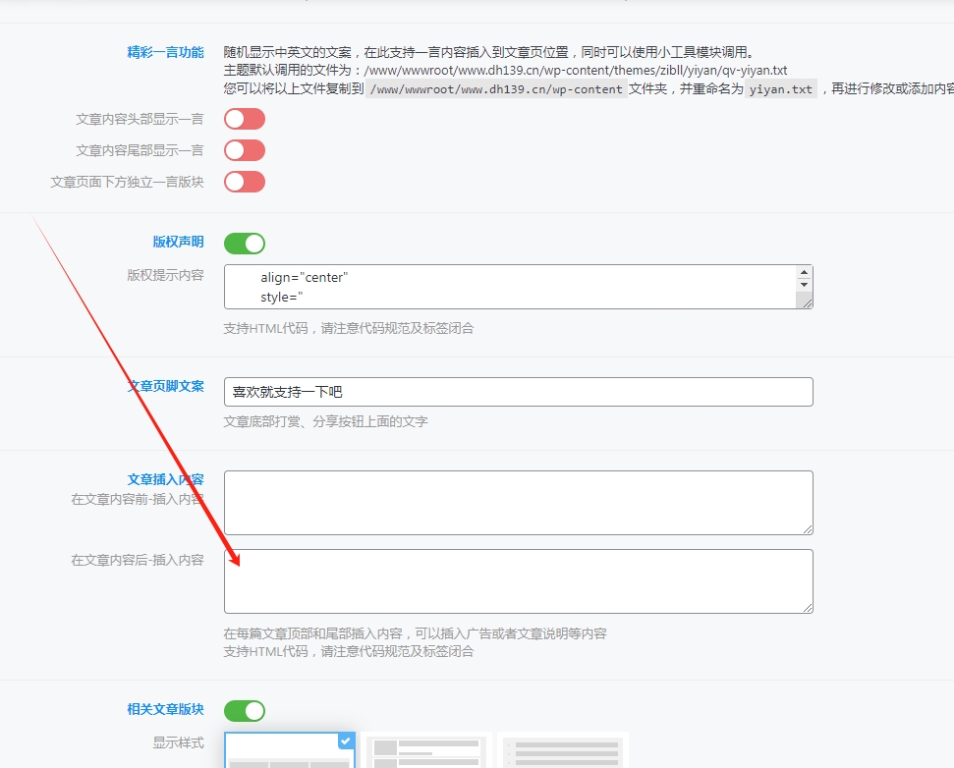Turn on 文章页面下方独立一言版块 switch
Image resolution: width=954 pixels, height=768 pixels.
click(x=245, y=182)
